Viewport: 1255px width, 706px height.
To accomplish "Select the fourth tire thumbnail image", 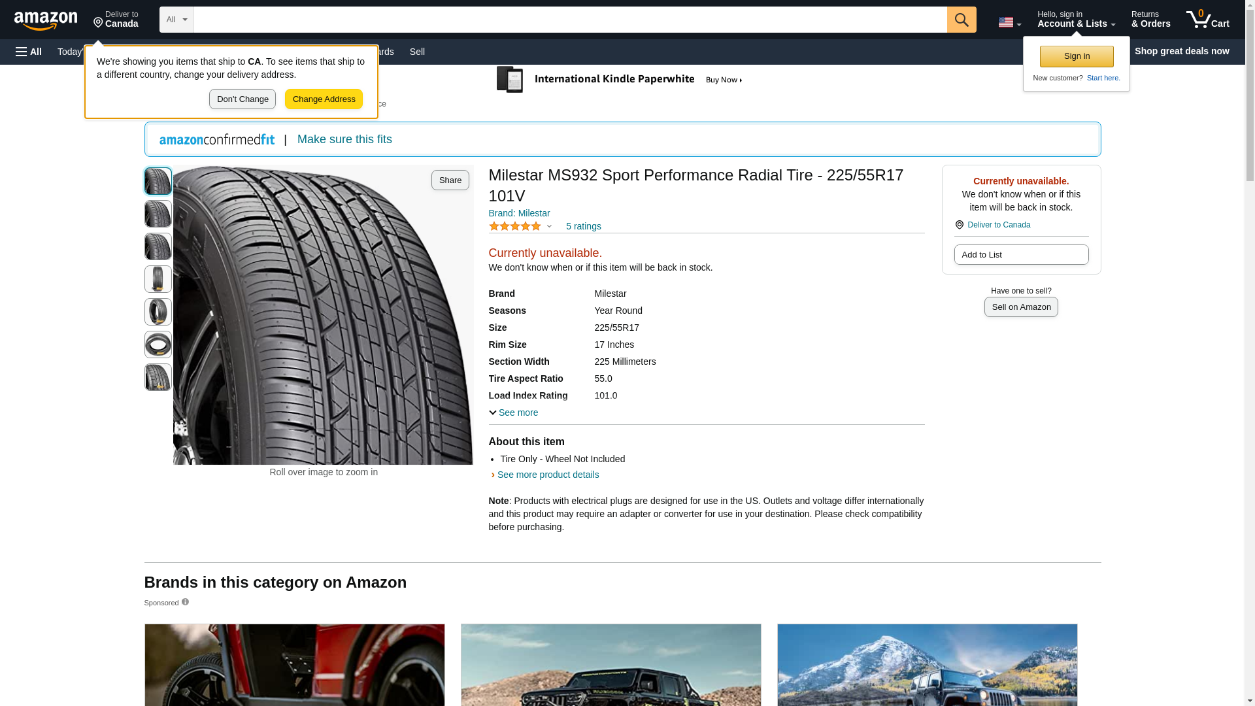I will click(x=158, y=279).
